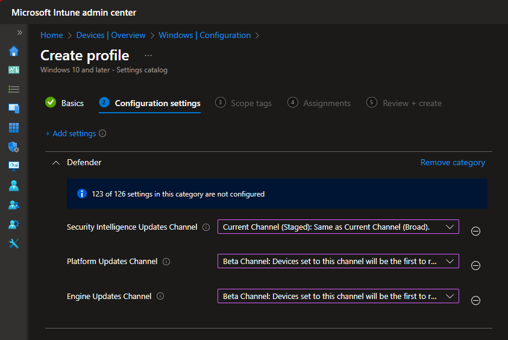
Task: Open All services list icon in sidebar
Action: click(14, 89)
